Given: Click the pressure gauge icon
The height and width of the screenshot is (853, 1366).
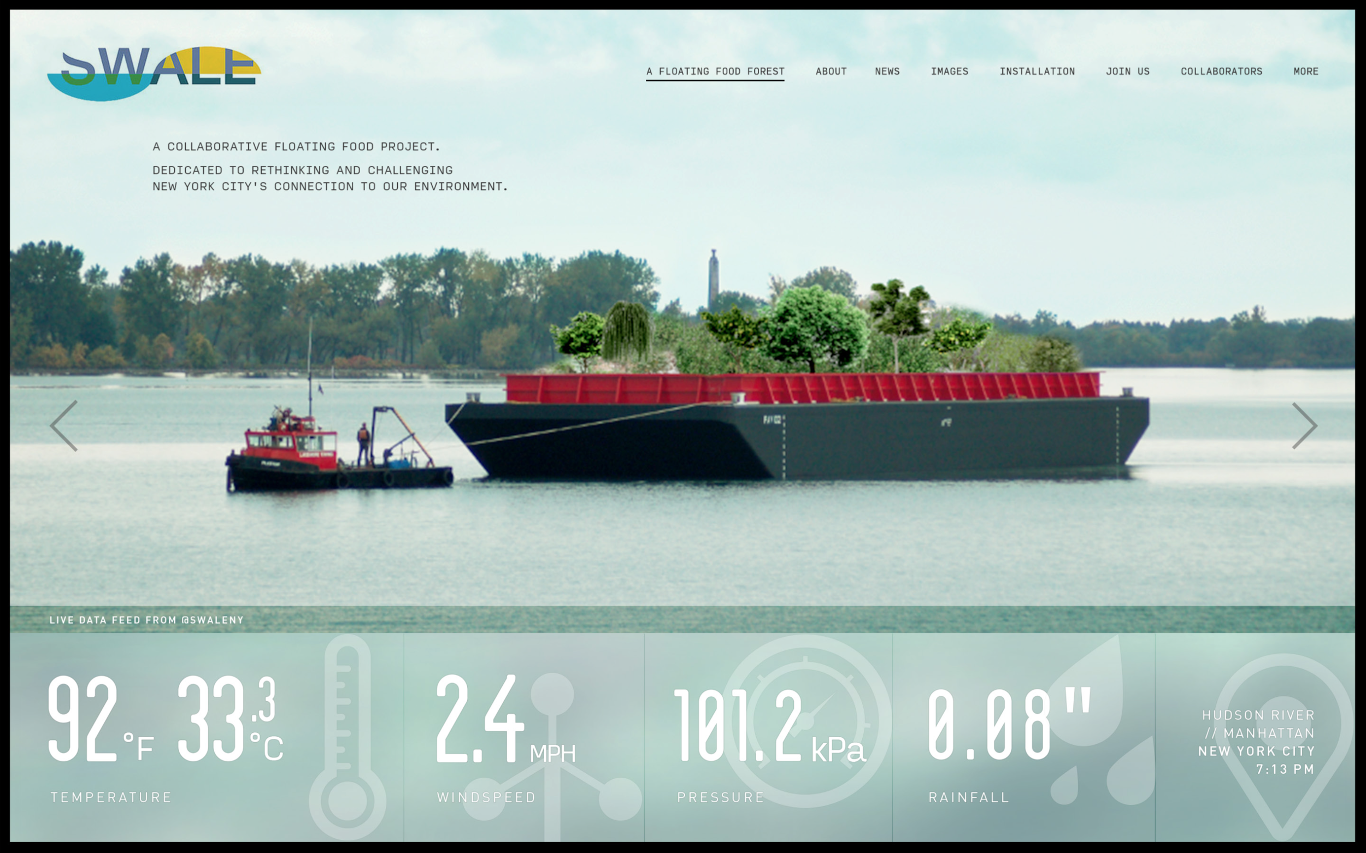Looking at the screenshot, I should [x=805, y=721].
